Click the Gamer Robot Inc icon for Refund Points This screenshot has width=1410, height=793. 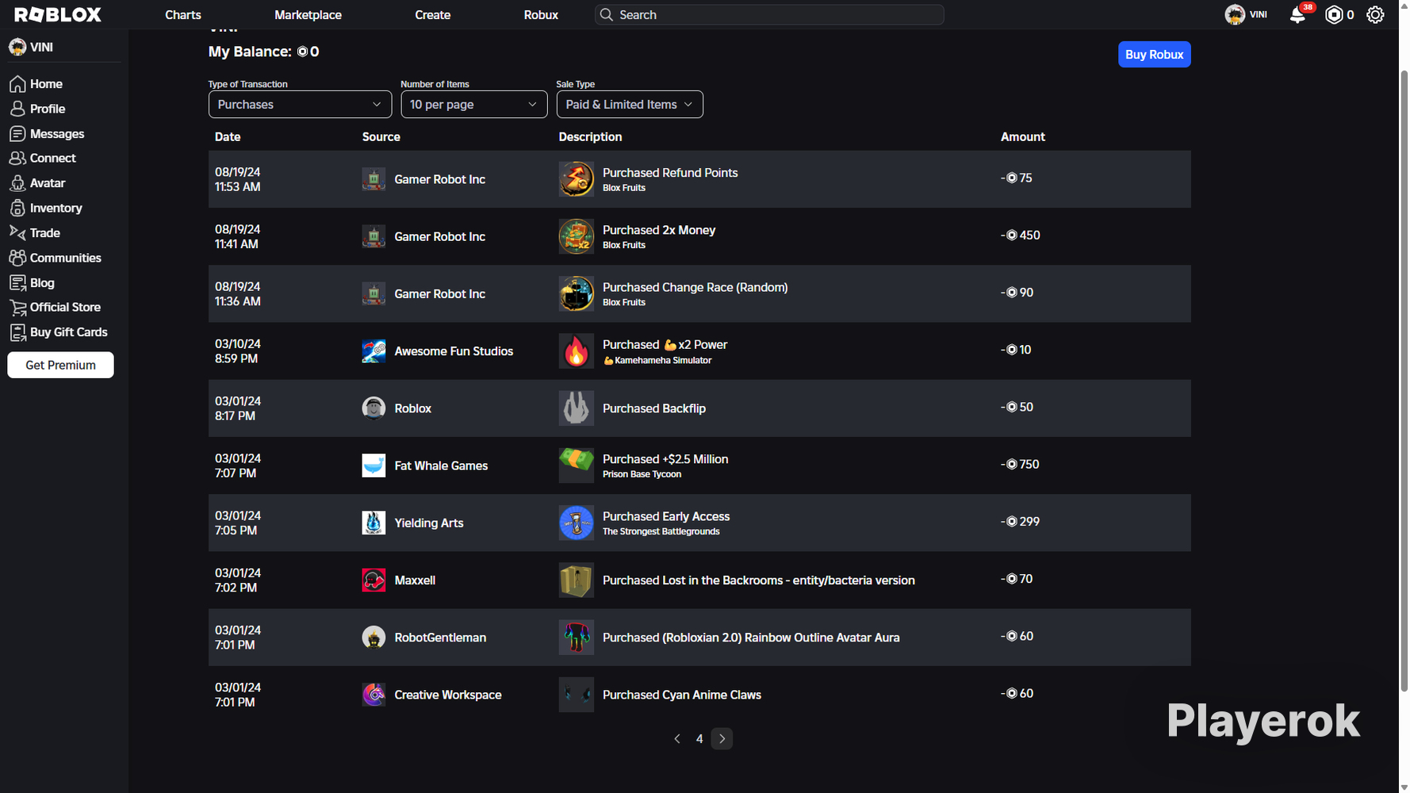coord(374,179)
